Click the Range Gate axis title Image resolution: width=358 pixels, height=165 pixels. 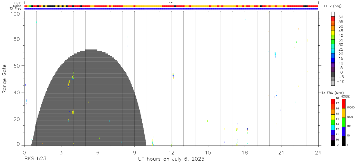4,79
